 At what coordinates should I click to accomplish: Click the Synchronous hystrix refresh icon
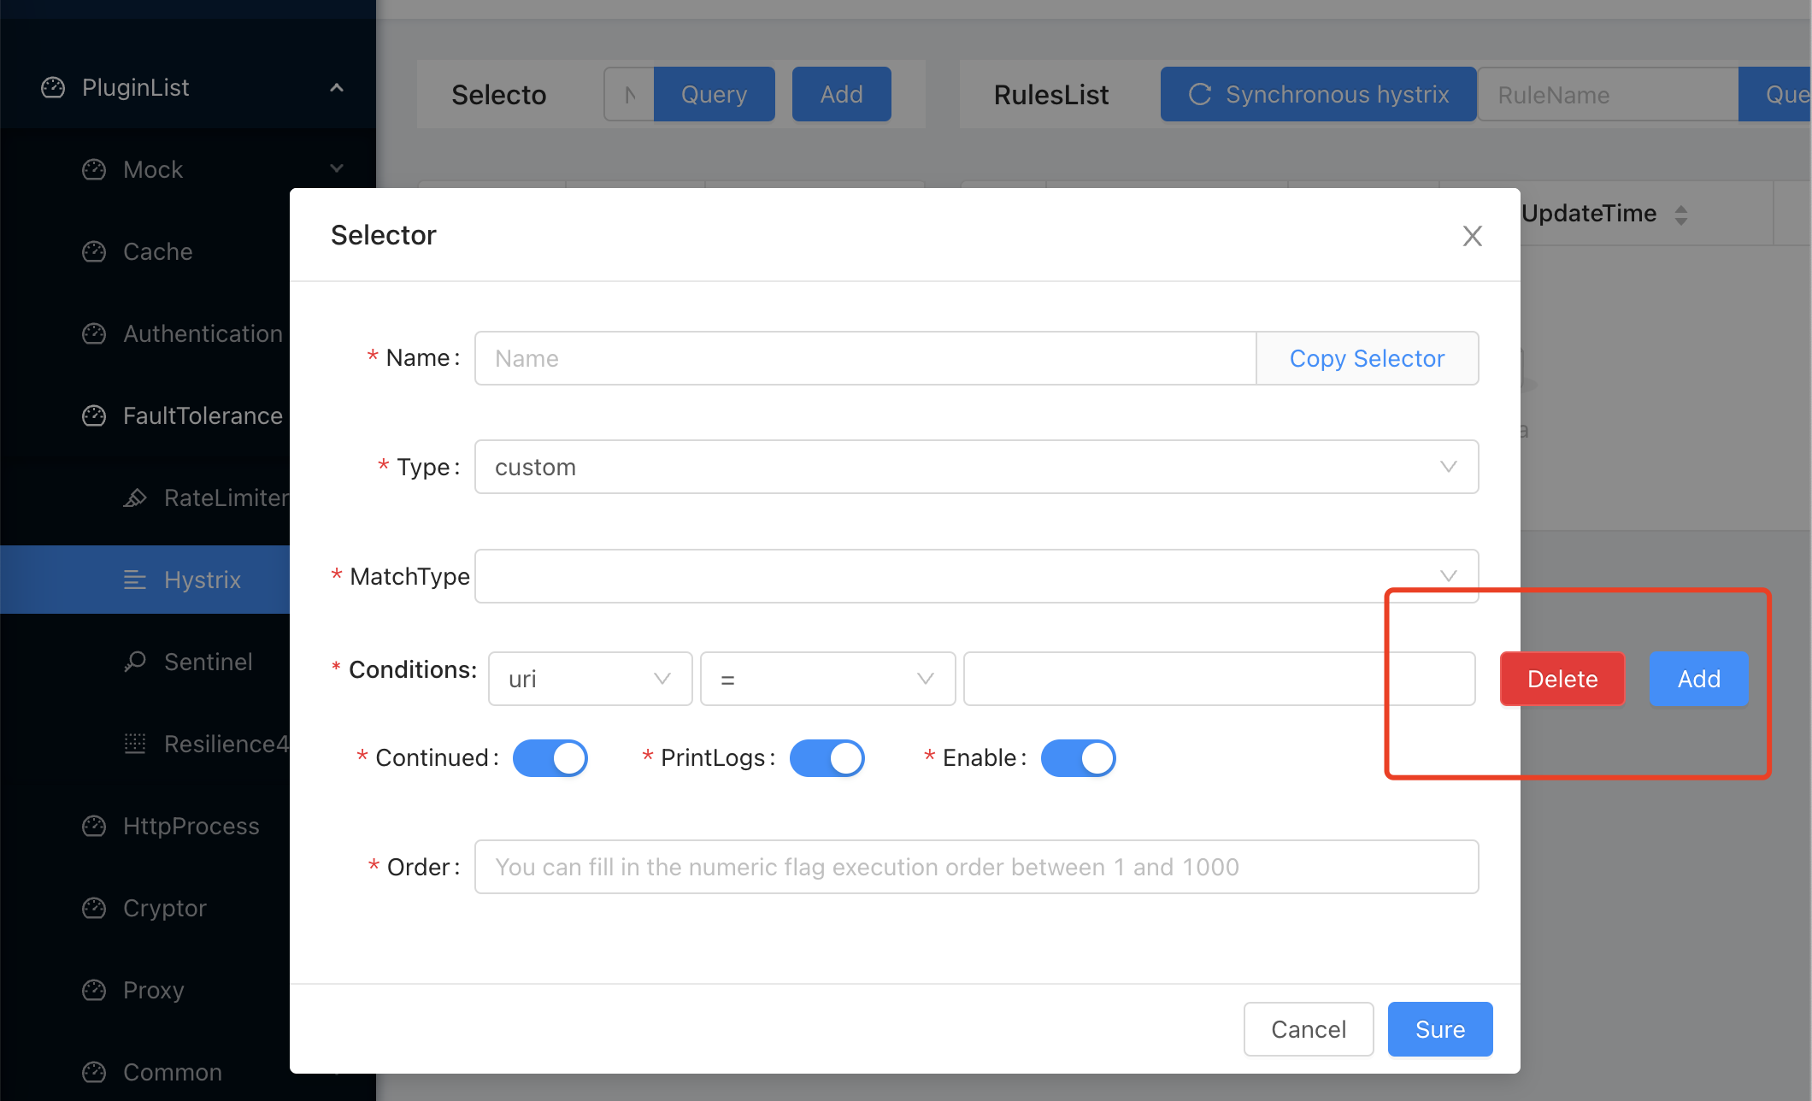(x=1201, y=94)
